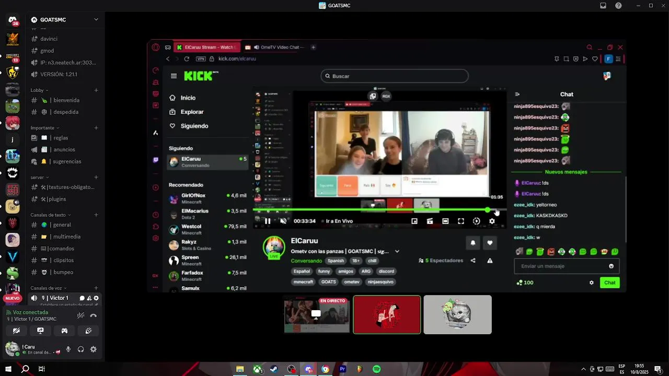Open Discord soundboard

coord(88,331)
